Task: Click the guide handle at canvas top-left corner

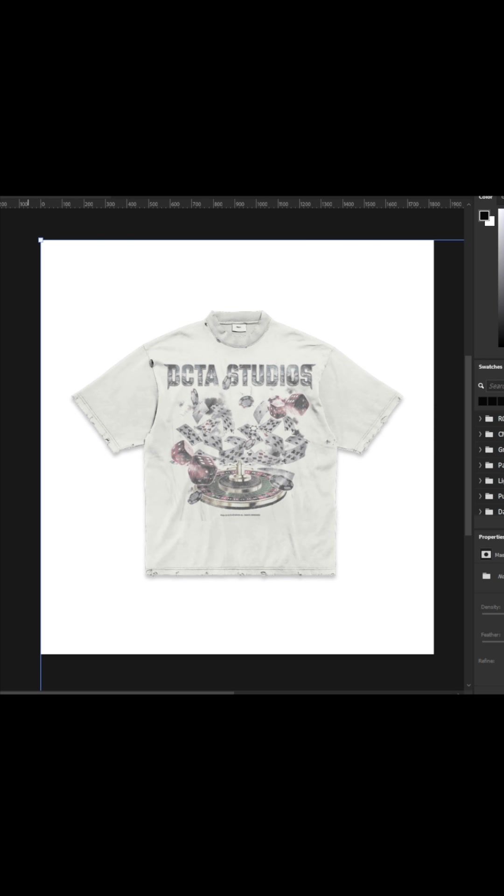Action: tap(41, 240)
